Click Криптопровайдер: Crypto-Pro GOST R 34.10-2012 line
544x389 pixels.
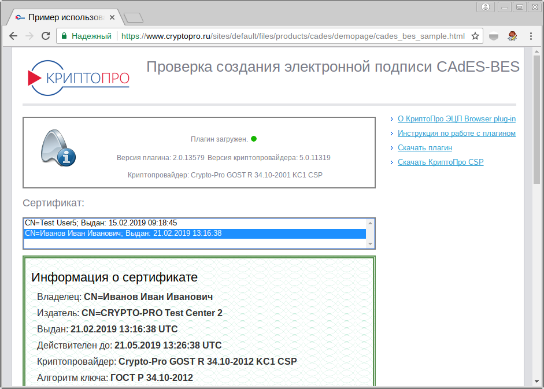point(167,362)
